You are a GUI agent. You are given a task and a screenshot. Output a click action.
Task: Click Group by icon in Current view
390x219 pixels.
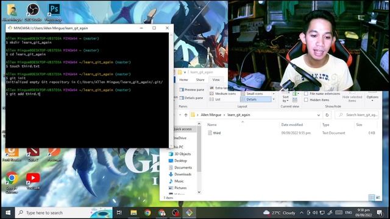[295, 94]
